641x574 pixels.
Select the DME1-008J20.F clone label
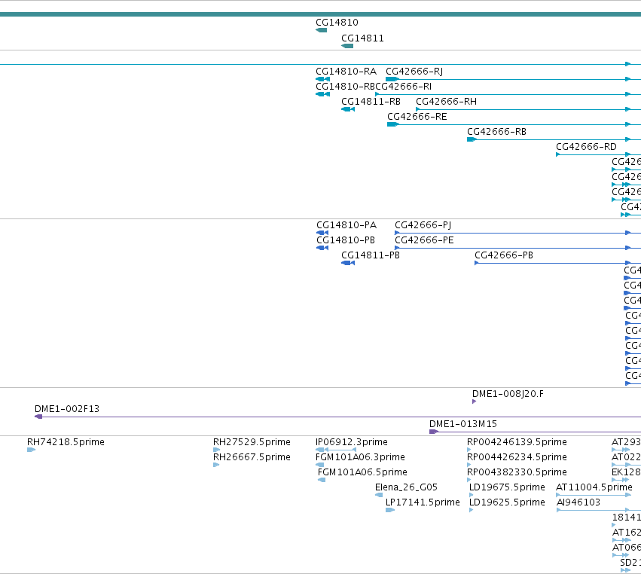[x=508, y=394]
